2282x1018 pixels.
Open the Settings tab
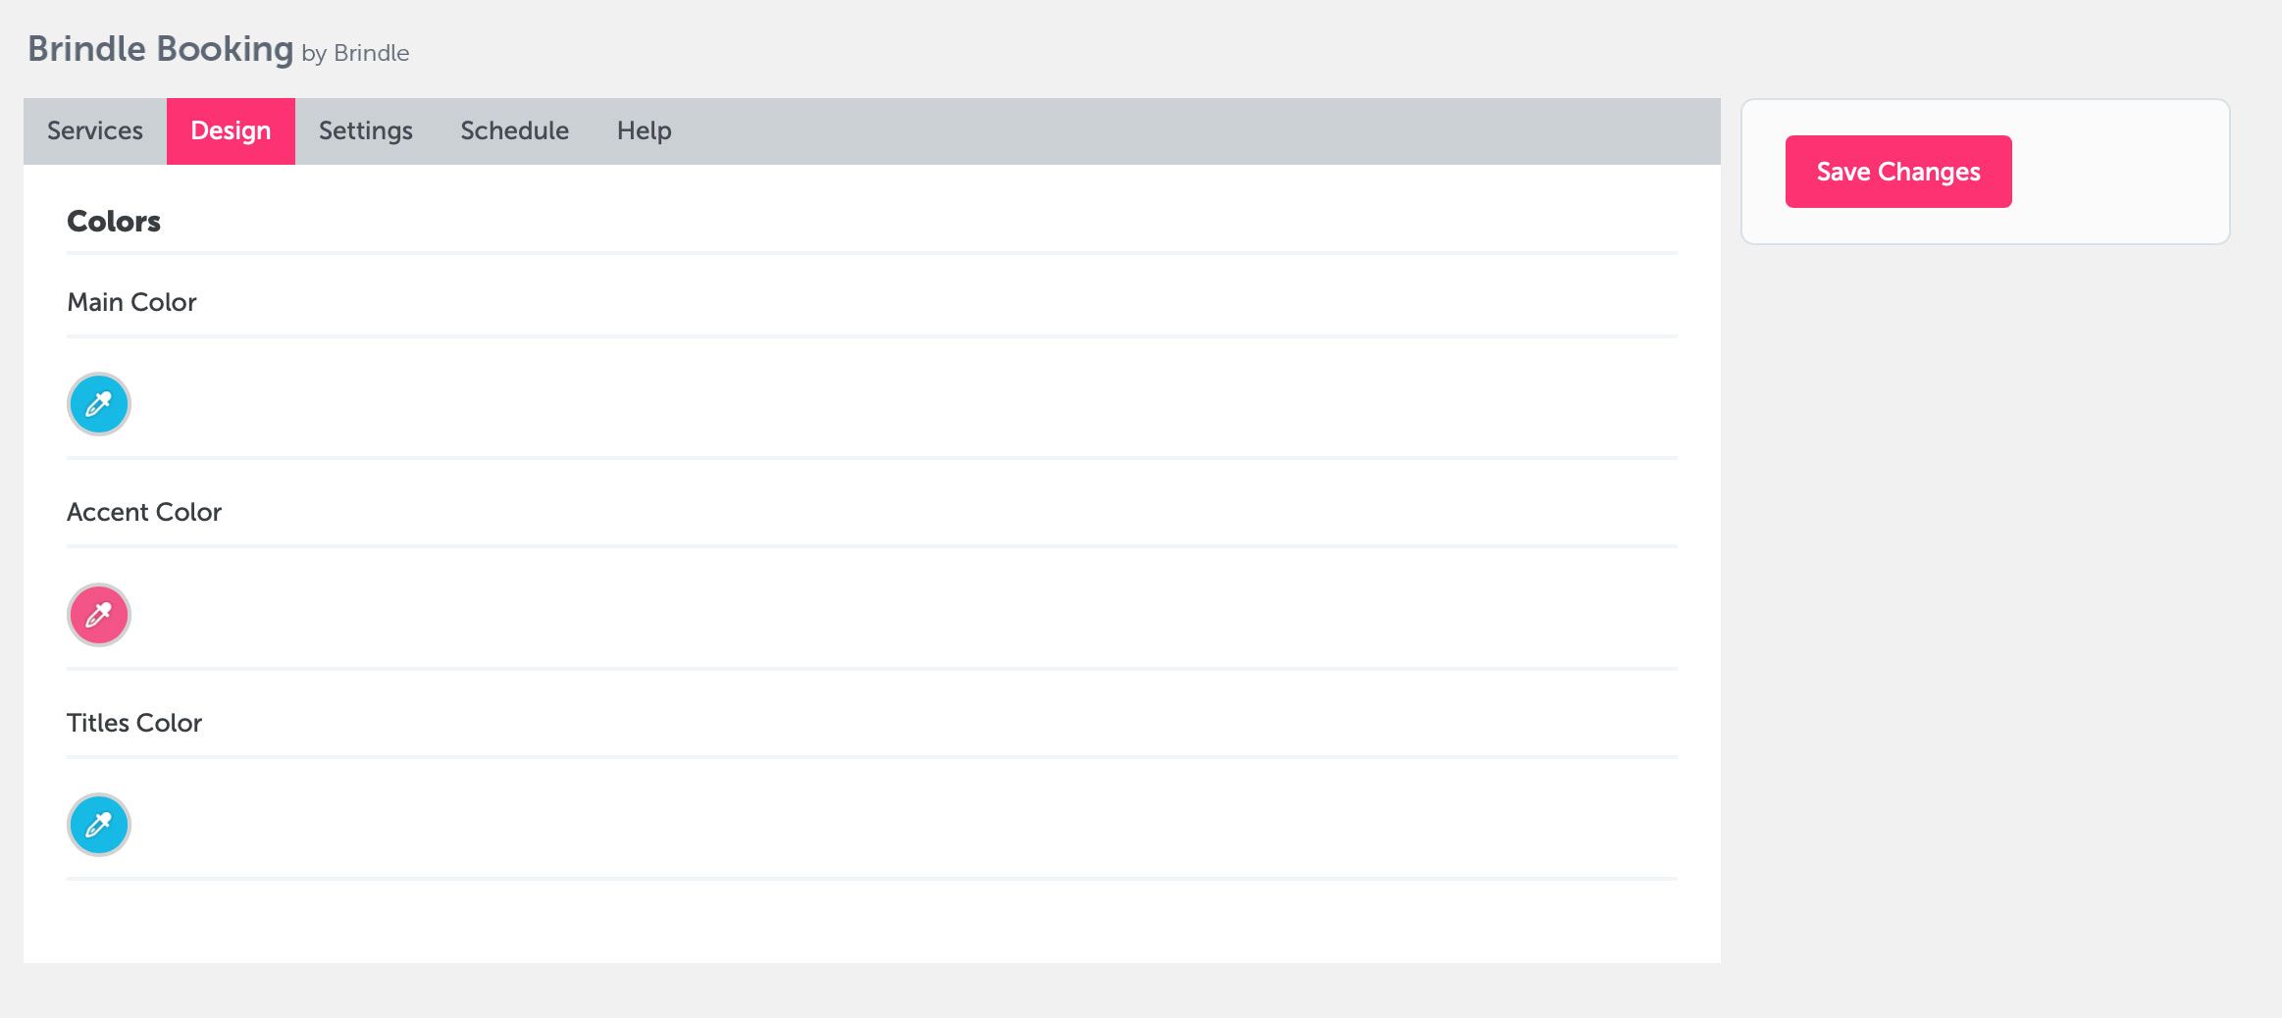(x=365, y=131)
